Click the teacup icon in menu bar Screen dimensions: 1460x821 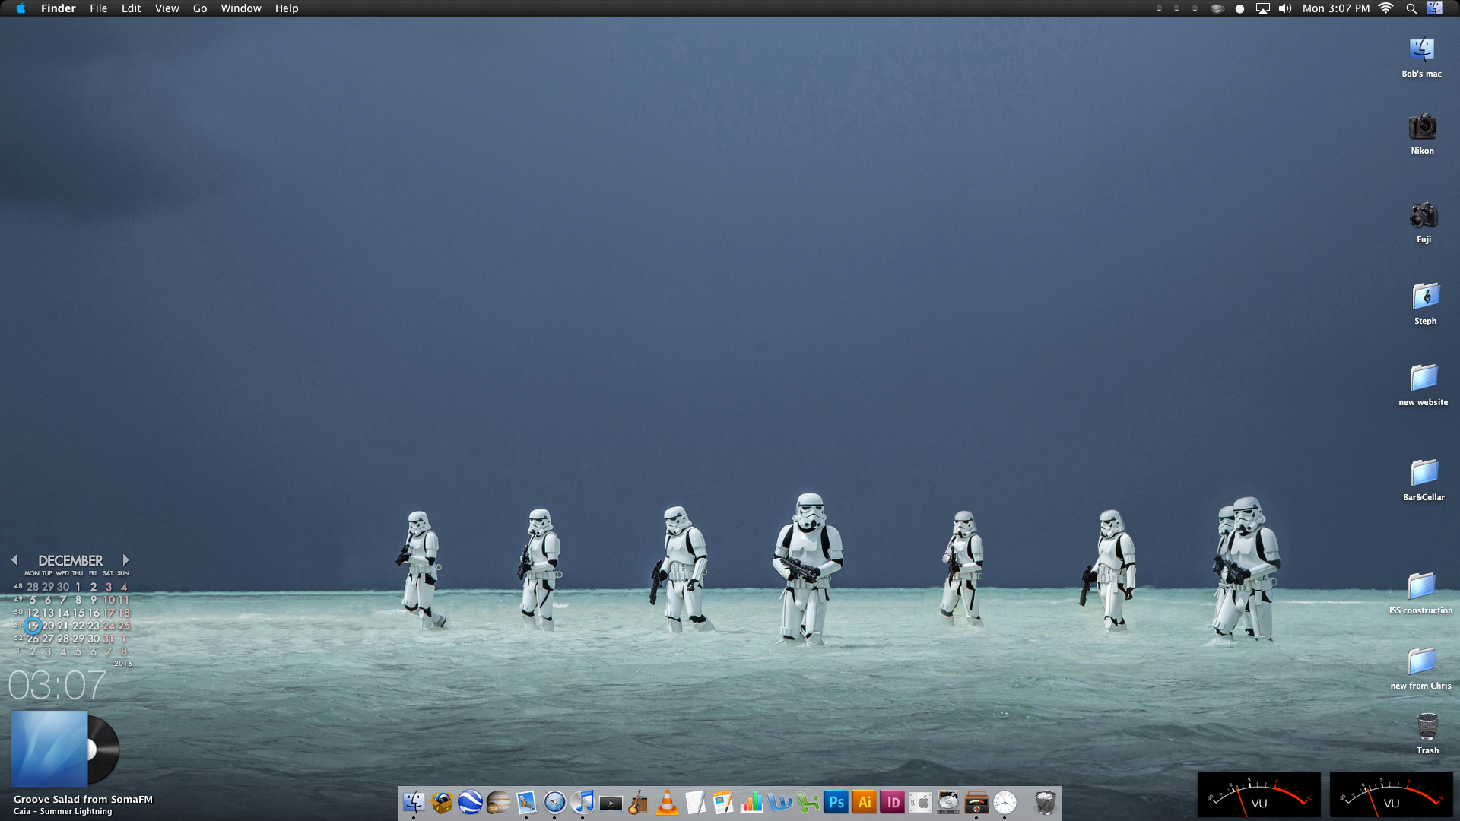pyautogui.click(x=1217, y=9)
